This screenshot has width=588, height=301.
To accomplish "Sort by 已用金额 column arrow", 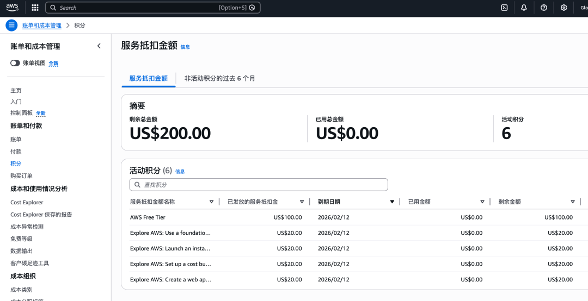I will tap(482, 202).
